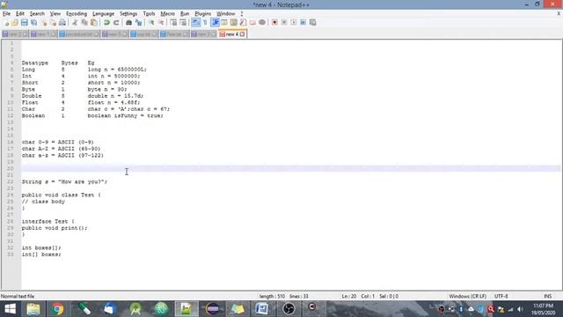Open the Tools menu
This screenshot has height=317, width=563.
pos(149,14)
